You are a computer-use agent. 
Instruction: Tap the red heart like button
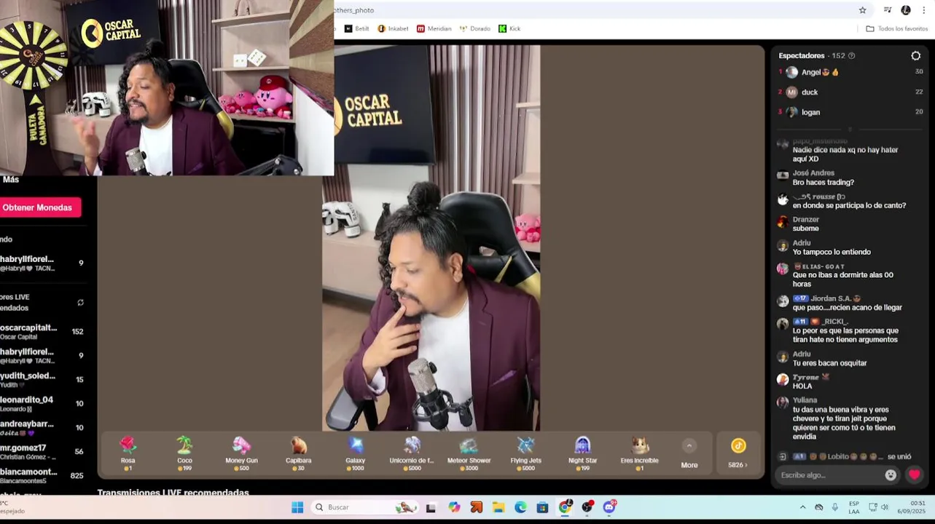click(914, 475)
